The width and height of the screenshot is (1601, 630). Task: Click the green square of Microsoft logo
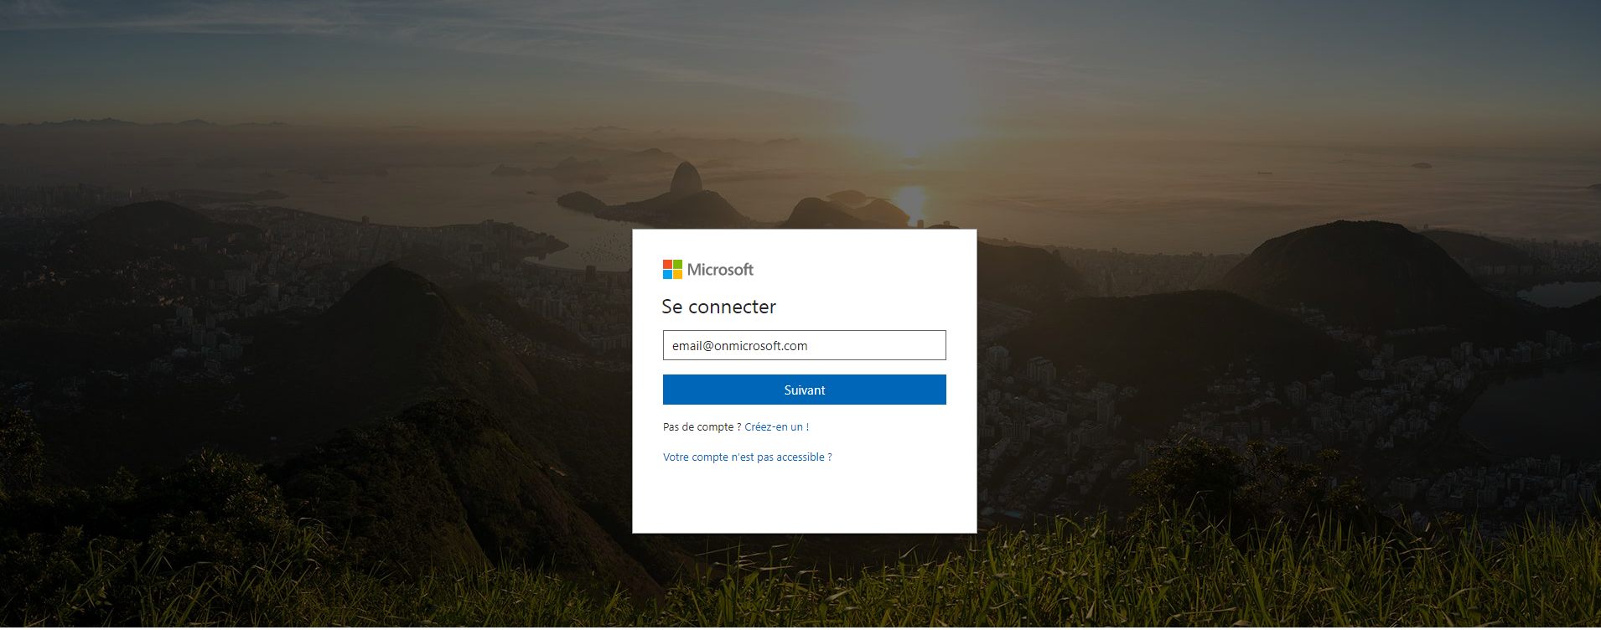coord(677,264)
